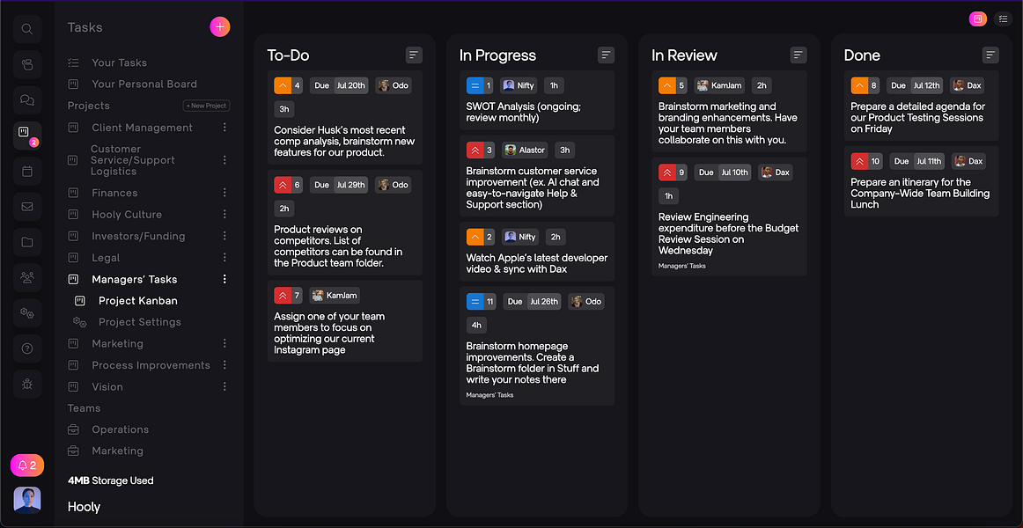1023x528 pixels.
Task: Select Your Personal Board in sidebar
Action: (x=144, y=84)
